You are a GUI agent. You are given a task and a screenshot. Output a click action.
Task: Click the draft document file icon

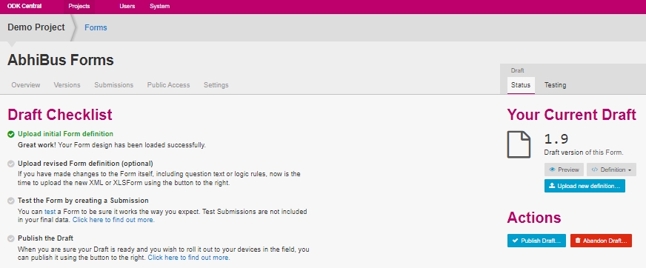pyautogui.click(x=519, y=144)
